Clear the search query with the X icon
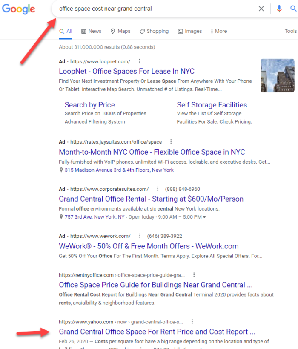The height and width of the screenshot is (349, 298). [x=261, y=9]
